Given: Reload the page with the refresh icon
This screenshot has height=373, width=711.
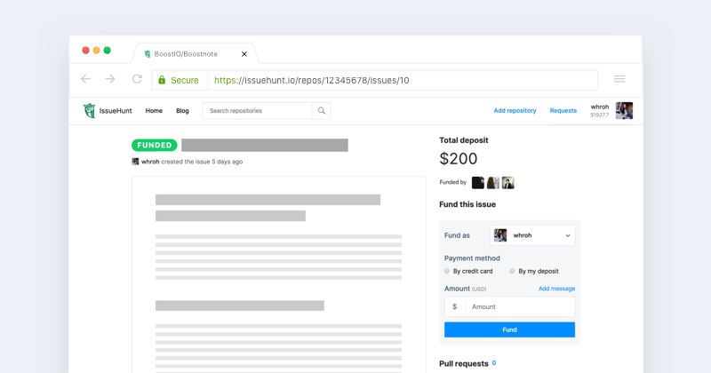Looking at the screenshot, I should [x=137, y=79].
